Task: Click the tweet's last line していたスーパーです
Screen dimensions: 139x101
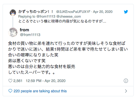Action: [31, 72]
